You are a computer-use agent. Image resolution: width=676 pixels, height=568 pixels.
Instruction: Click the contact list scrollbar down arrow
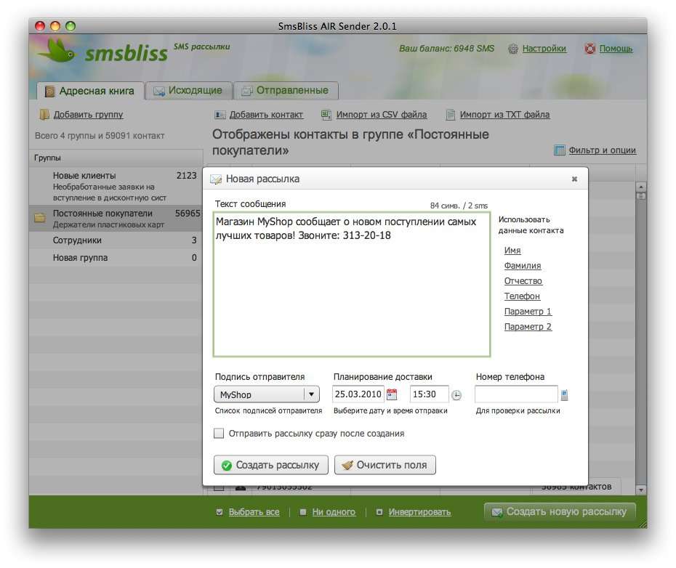pyautogui.click(x=641, y=490)
